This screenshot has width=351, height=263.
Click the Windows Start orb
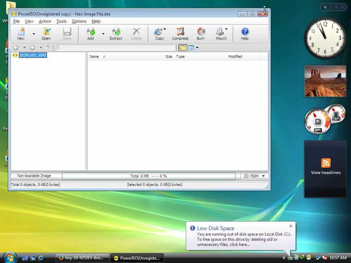tap(10, 258)
